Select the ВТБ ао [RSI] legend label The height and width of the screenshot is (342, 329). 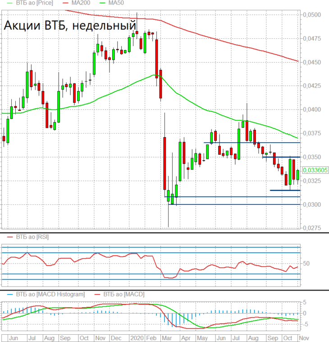pos(32,237)
